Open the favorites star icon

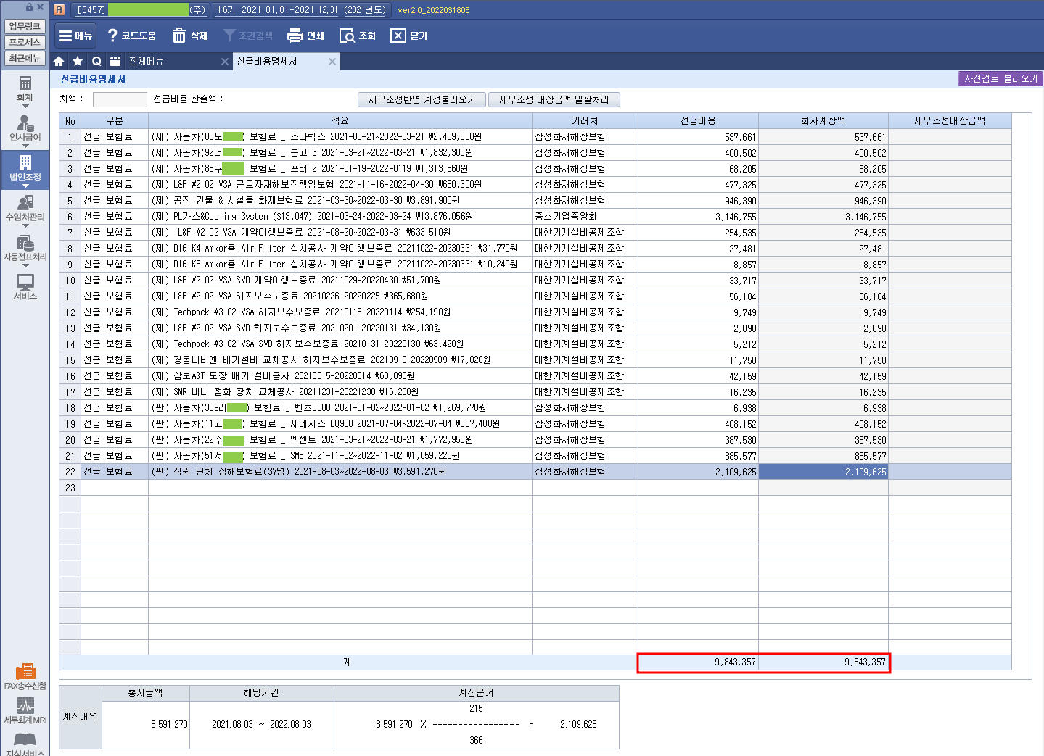point(78,62)
